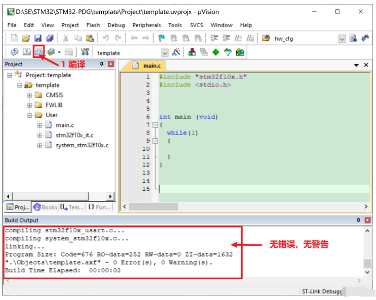
Task: Click the Open file folder icon
Action: (26, 38)
